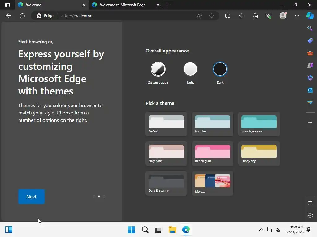Viewport: 317px width, 237px height.
Task: Open Widgets panel on taskbar
Action: click(x=9, y=230)
